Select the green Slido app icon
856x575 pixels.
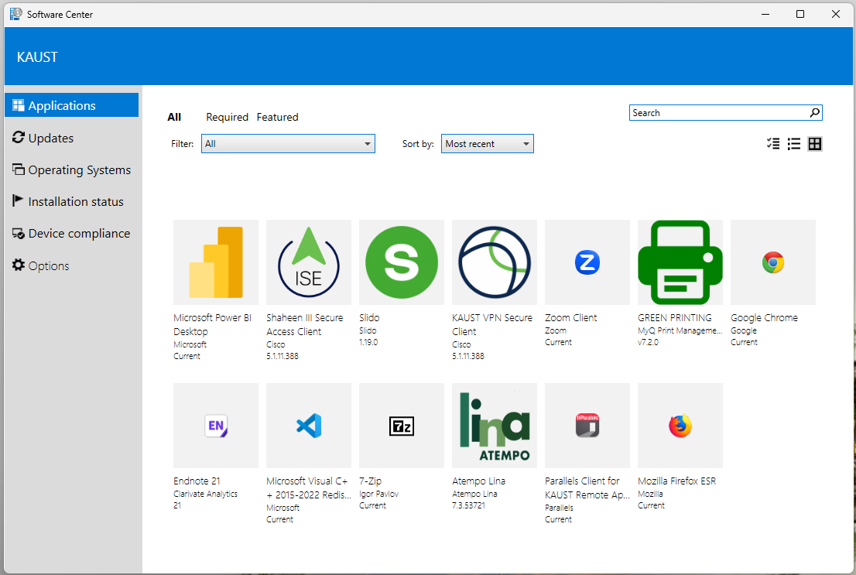point(401,262)
